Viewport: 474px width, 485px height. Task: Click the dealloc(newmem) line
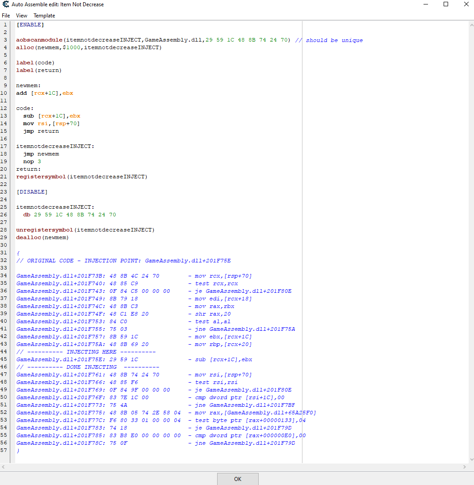tap(42, 237)
